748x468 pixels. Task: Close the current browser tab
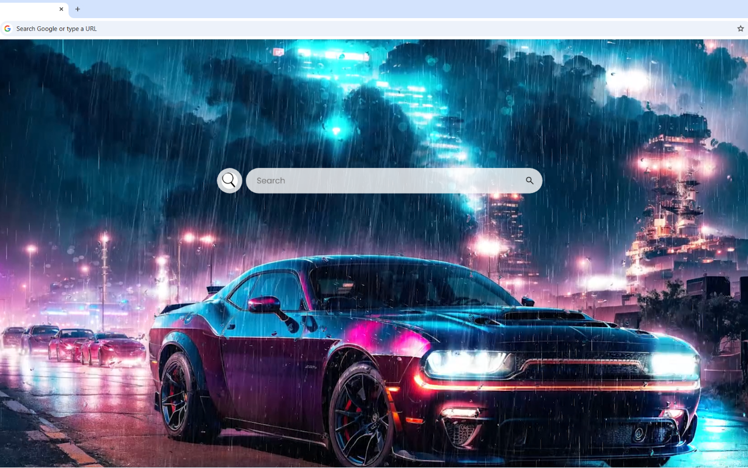(61, 9)
